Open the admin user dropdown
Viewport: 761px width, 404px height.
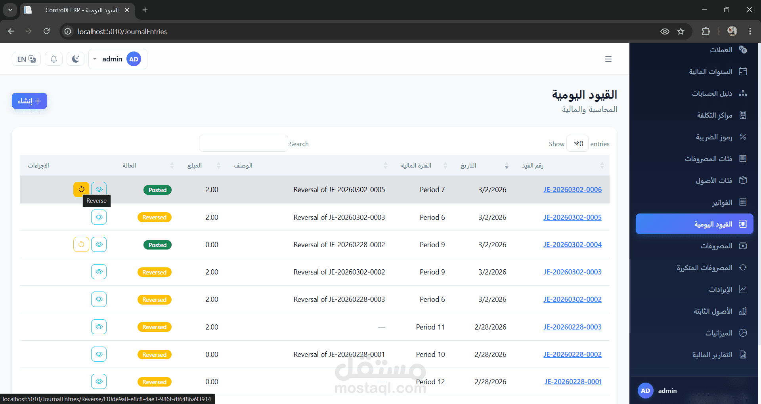click(118, 59)
